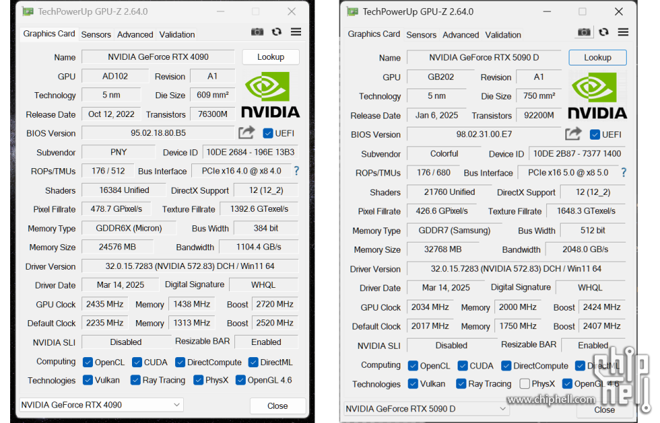
Task: Click Subvendor field showing Colorful
Action: 444,154
